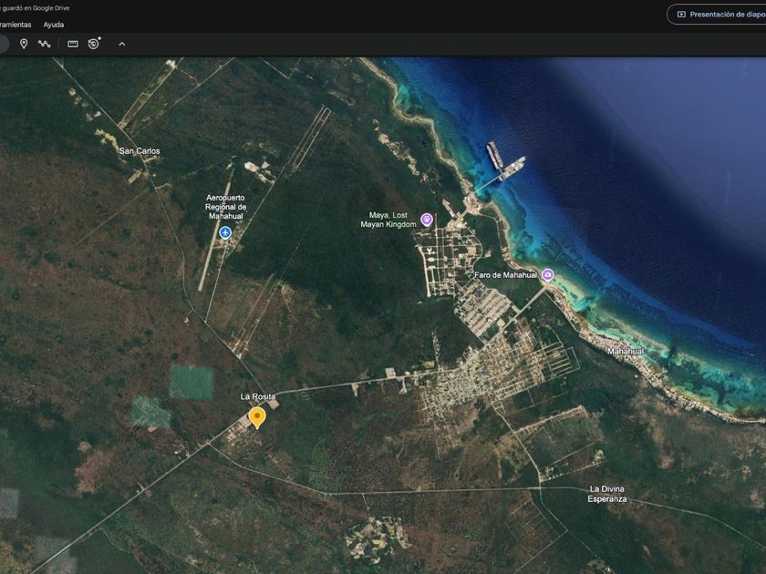
Task: Click the La Rosita place label
Action: coord(258,396)
